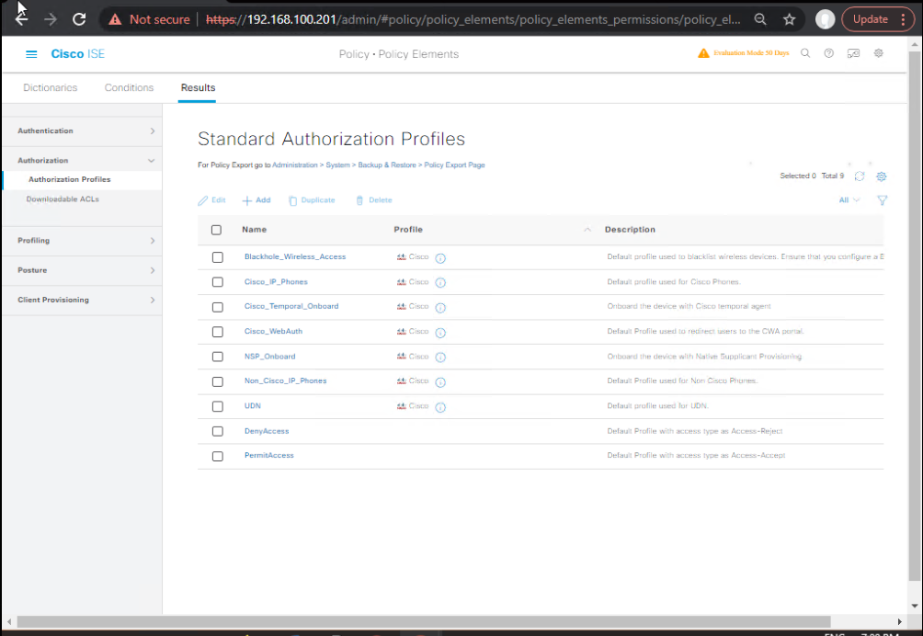Select the Results tab
This screenshot has width=923, height=636.
(x=198, y=87)
